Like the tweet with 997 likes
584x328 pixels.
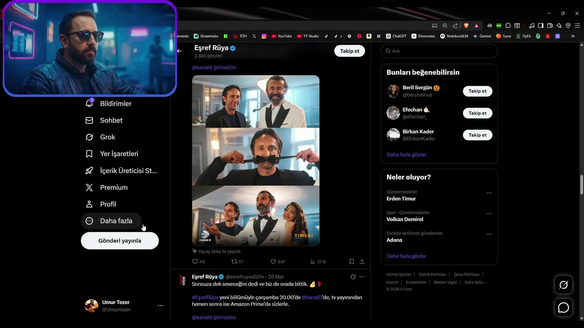point(278,262)
